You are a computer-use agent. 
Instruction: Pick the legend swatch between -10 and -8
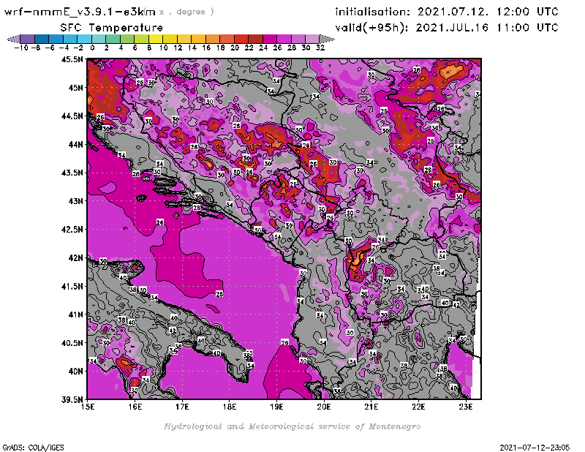click(x=28, y=39)
